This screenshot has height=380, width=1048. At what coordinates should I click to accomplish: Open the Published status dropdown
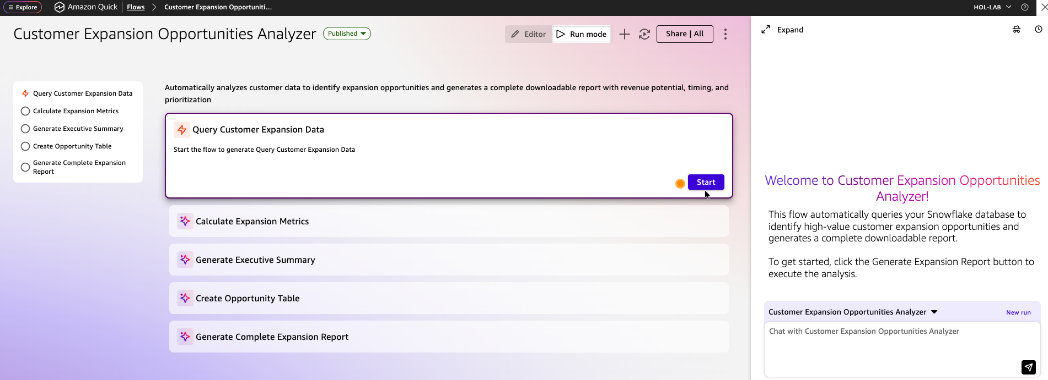pos(347,34)
